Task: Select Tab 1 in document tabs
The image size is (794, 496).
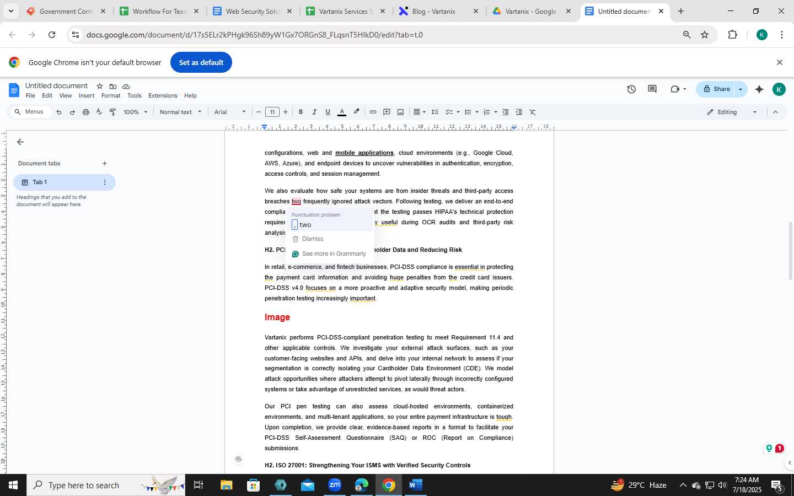Action: point(64,182)
